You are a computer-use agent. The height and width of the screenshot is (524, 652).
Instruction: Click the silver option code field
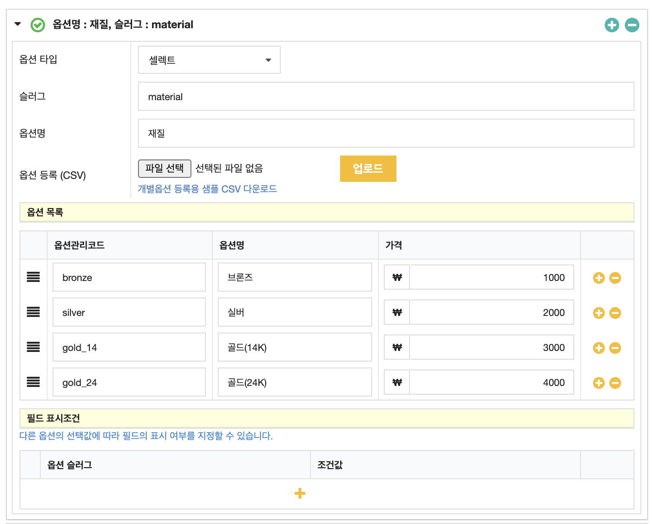129,313
